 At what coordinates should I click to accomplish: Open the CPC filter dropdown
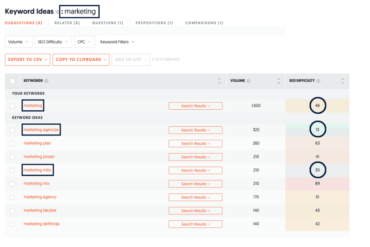click(85, 42)
